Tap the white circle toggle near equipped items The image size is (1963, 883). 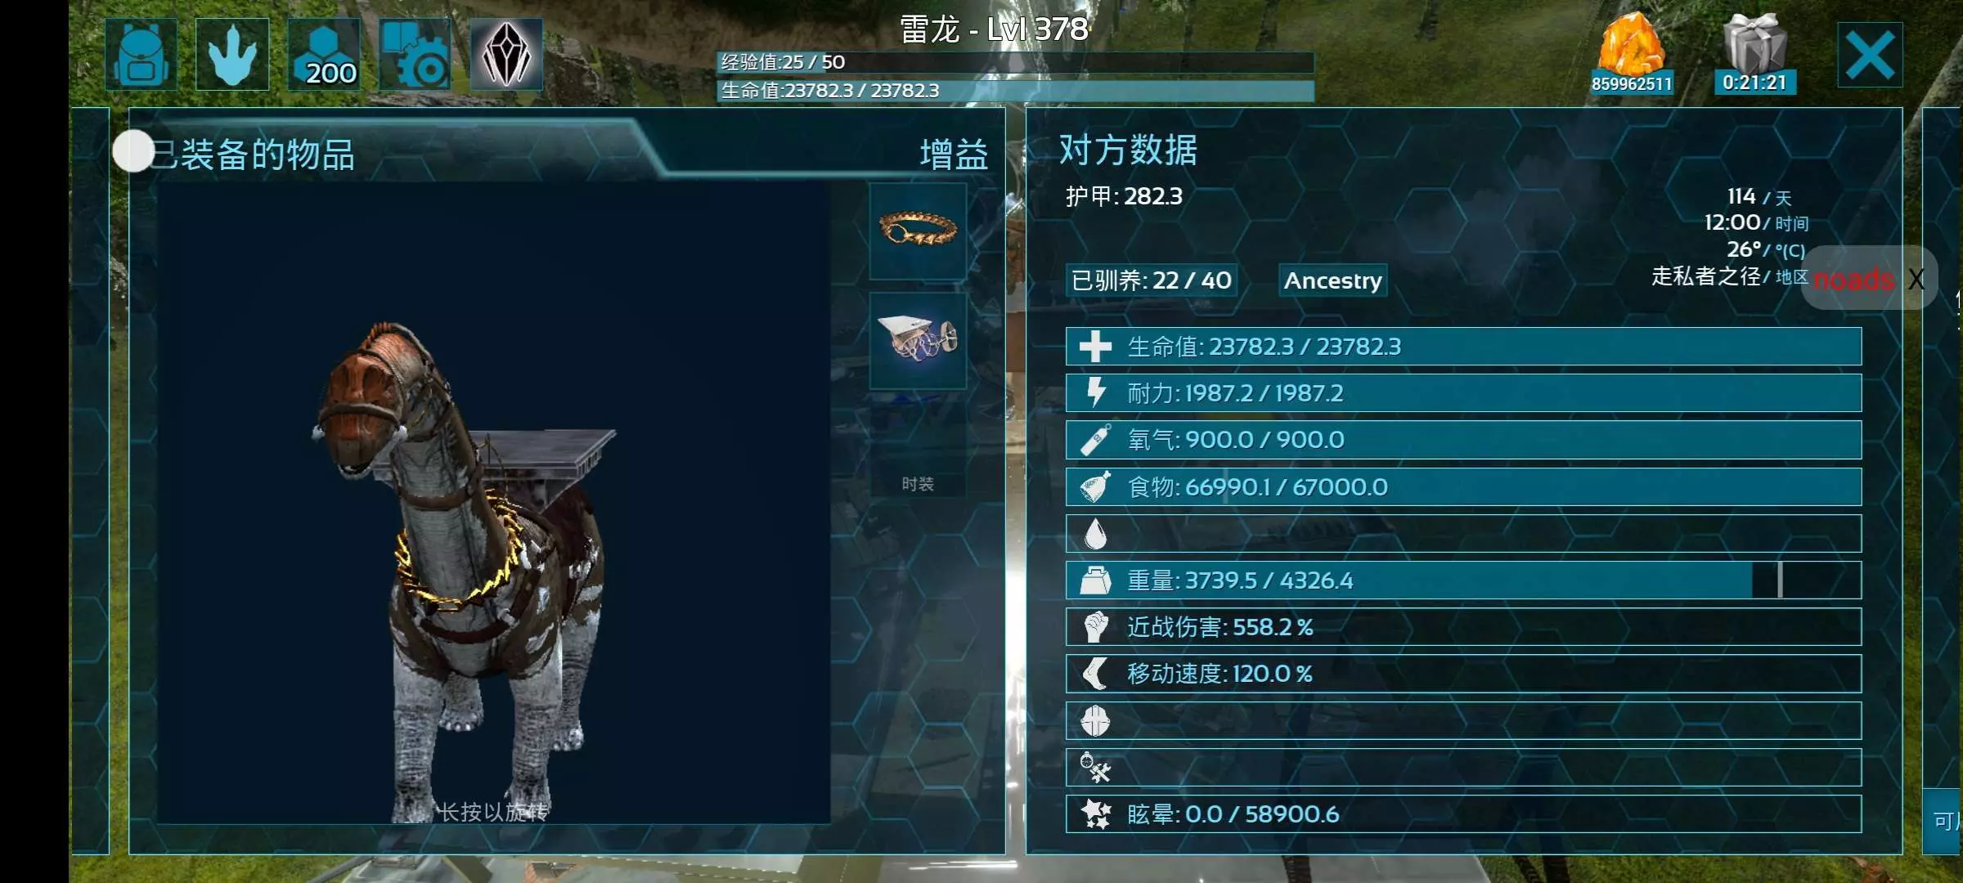133,151
